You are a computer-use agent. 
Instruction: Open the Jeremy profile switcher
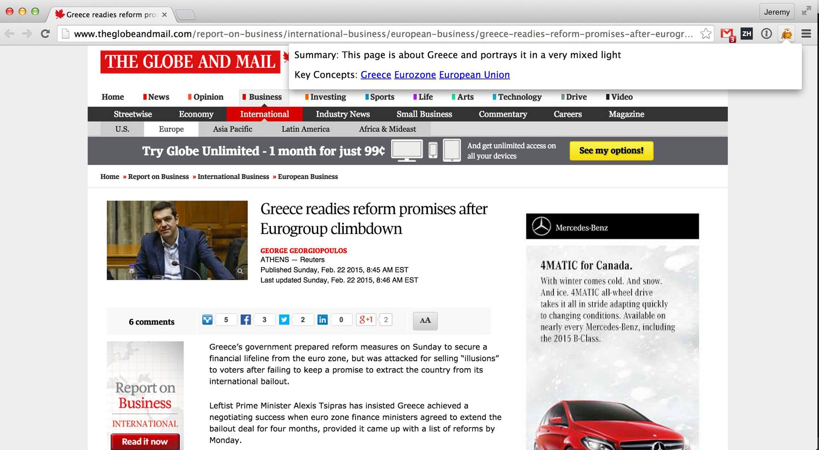tap(776, 12)
